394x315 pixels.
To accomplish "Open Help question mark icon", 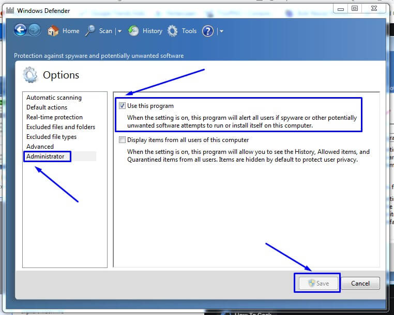I will click(208, 31).
